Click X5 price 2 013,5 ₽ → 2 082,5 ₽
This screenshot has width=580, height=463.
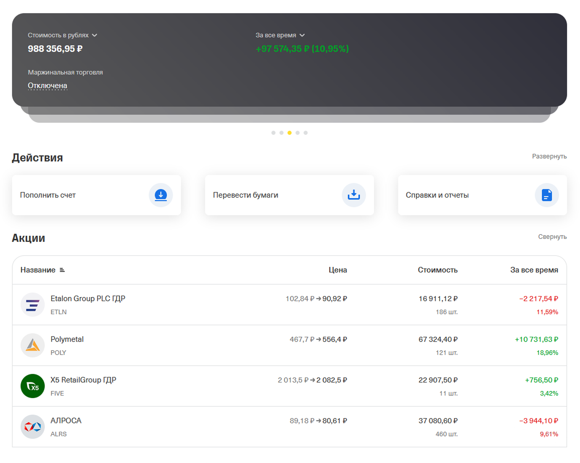click(x=313, y=380)
